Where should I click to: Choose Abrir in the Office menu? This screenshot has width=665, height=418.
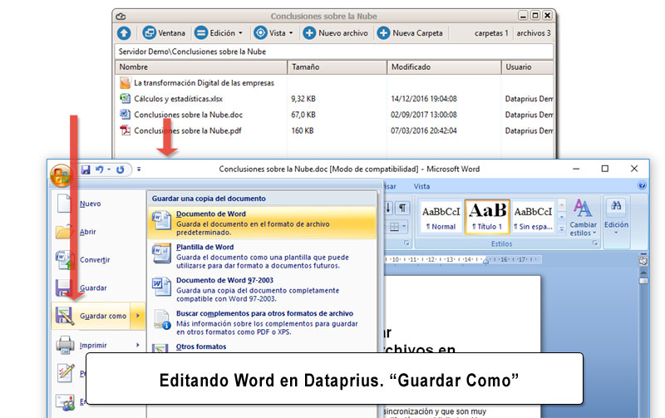coord(98,232)
